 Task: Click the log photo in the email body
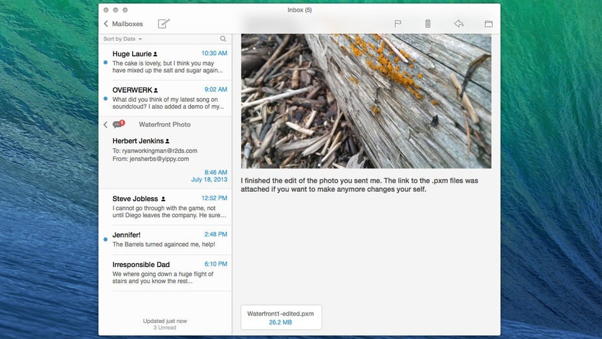[x=366, y=100]
